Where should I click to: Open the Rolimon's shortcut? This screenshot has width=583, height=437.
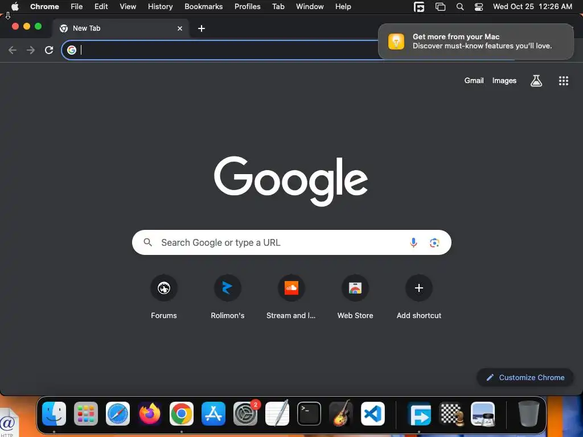point(228,297)
